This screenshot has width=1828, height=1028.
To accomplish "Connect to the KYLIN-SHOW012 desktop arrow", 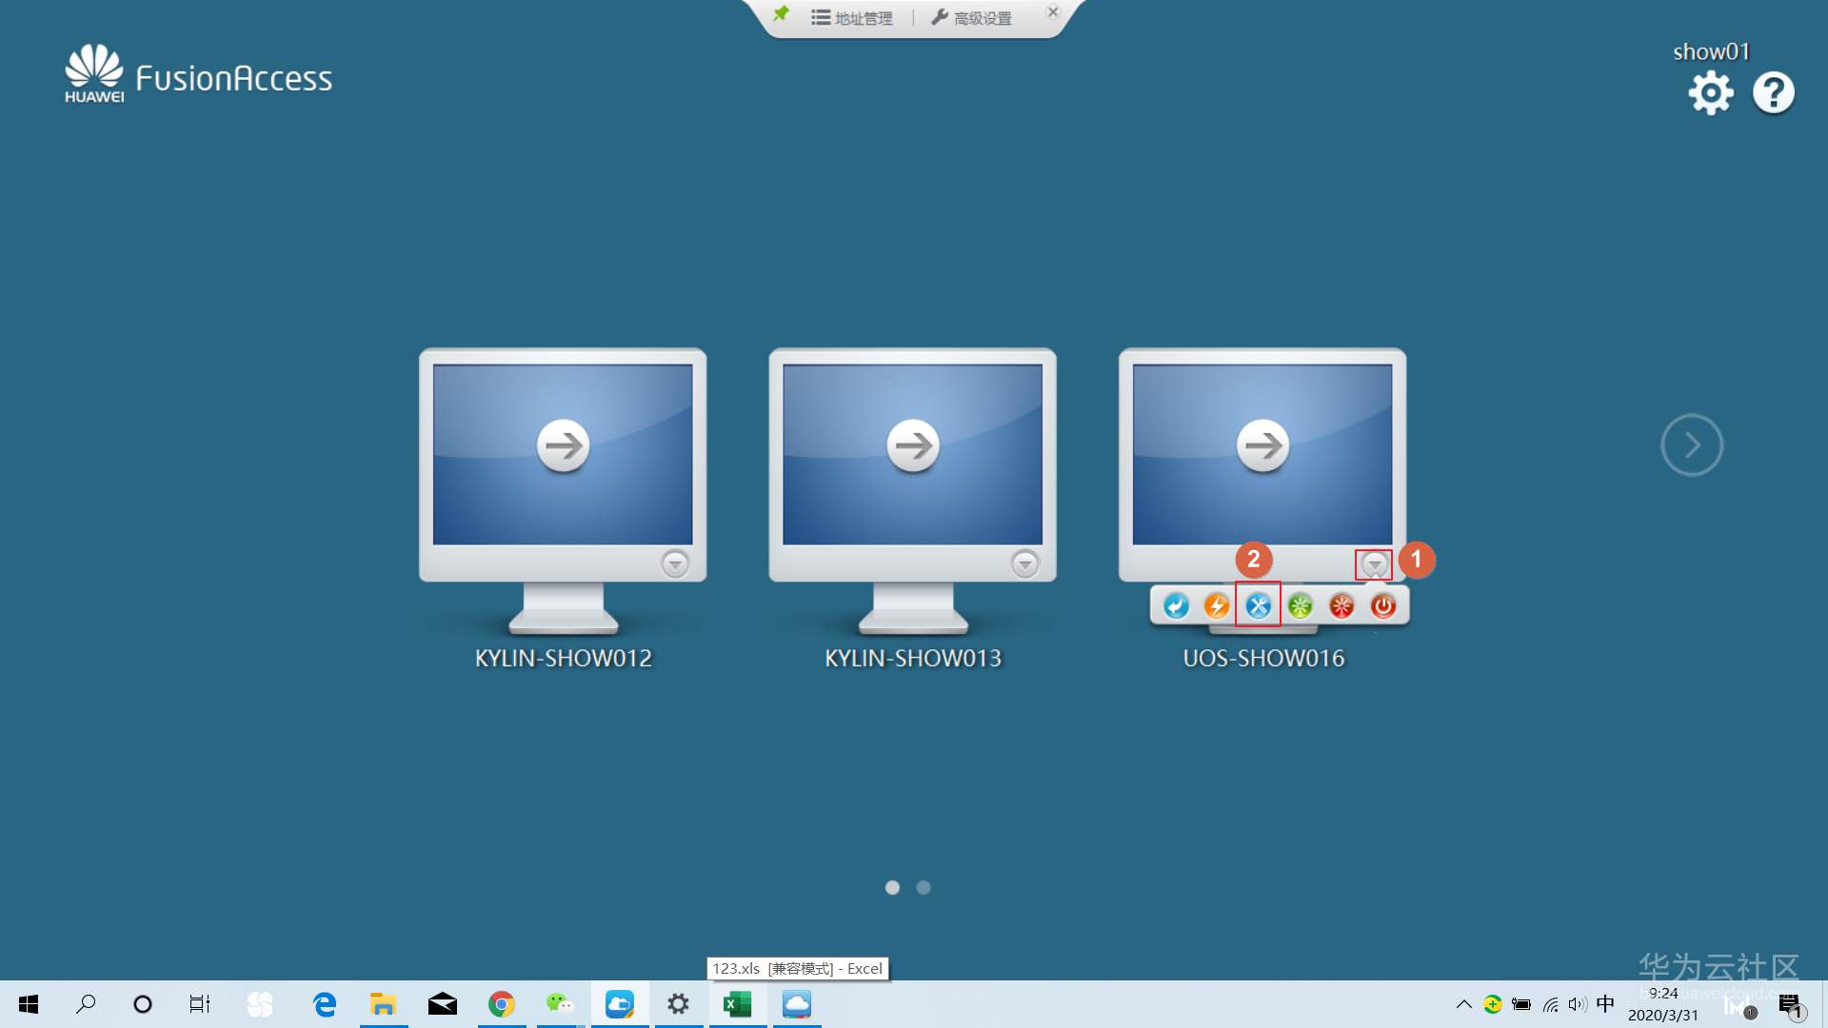I will [x=563, y=445].
